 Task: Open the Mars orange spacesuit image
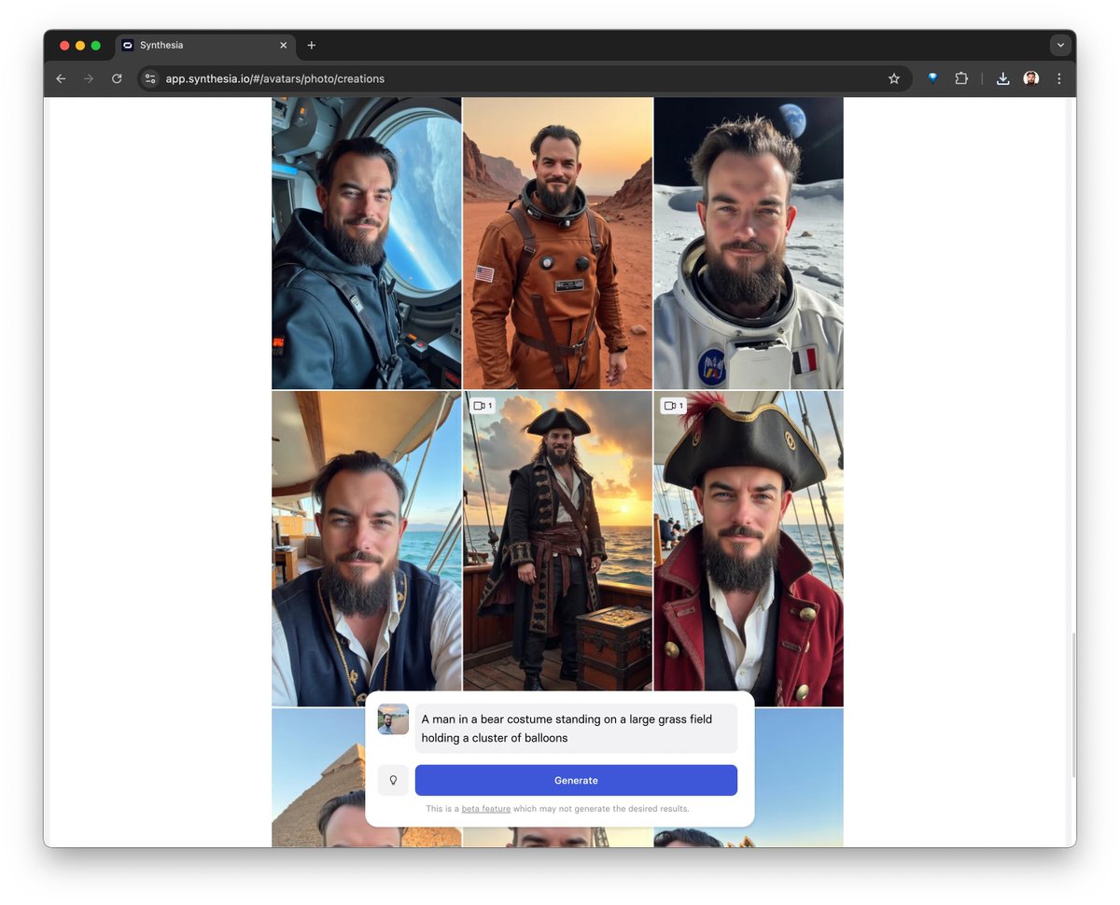coord(557,243)
